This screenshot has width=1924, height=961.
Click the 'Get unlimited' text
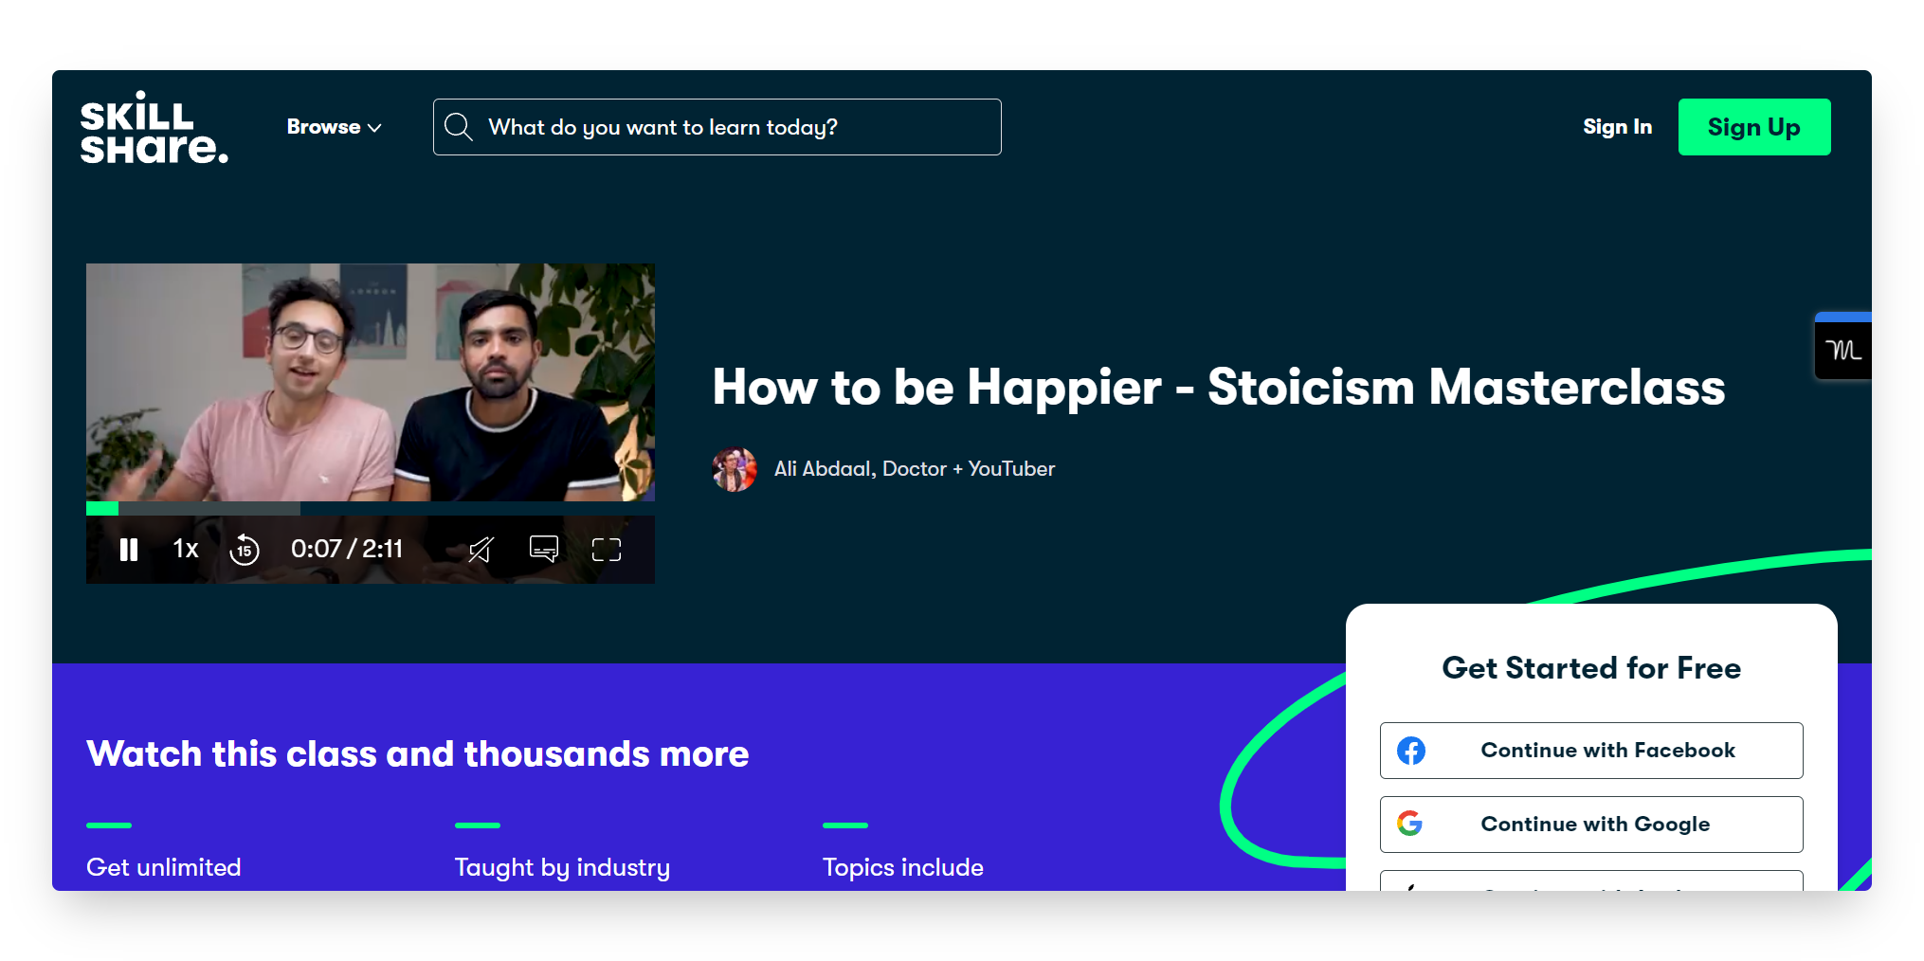(x=164, y=867)
